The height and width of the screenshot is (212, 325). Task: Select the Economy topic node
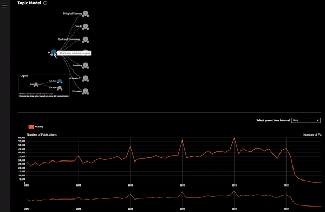(86, 66)
